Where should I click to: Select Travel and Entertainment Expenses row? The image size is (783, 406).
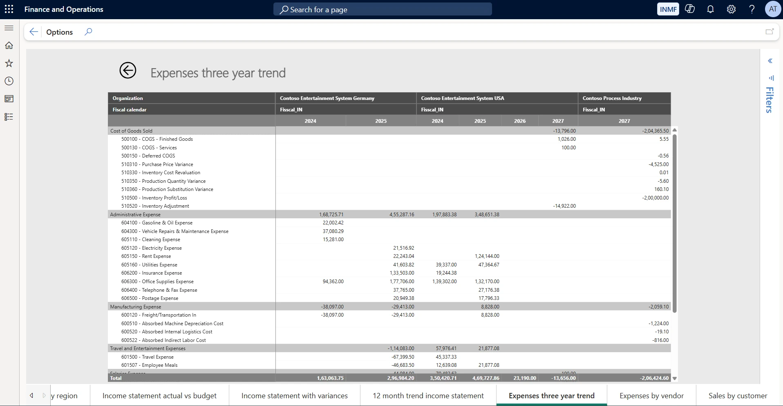(x=389, y=348)
